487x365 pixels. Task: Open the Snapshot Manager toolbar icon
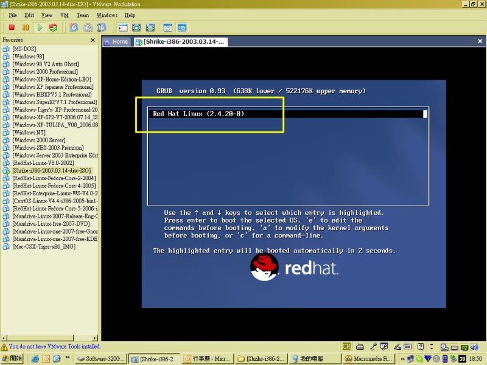click(x=102, y=27)
